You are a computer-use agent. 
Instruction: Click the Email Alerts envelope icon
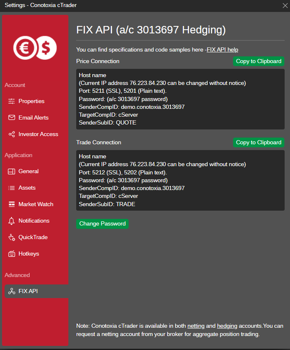pos(12,117)
